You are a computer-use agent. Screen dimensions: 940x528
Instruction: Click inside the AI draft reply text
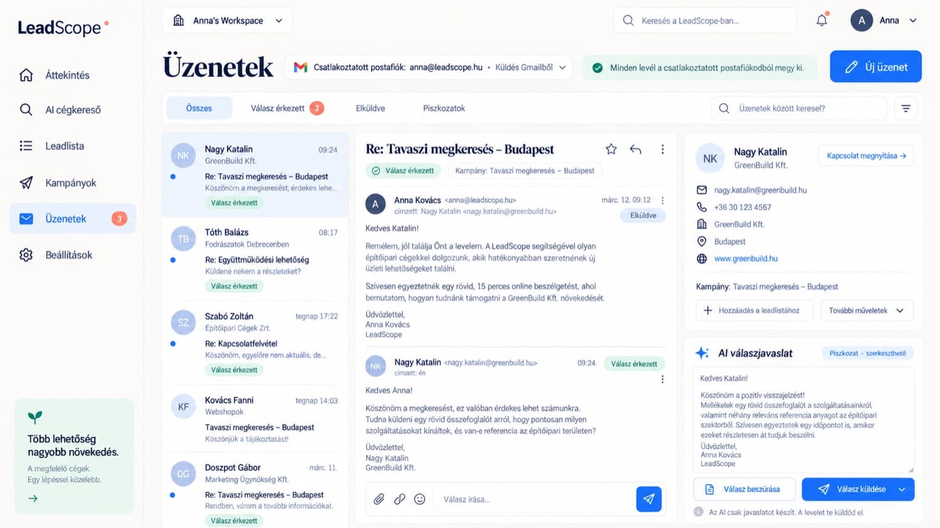pyautogui.click(x=803, y=420)
